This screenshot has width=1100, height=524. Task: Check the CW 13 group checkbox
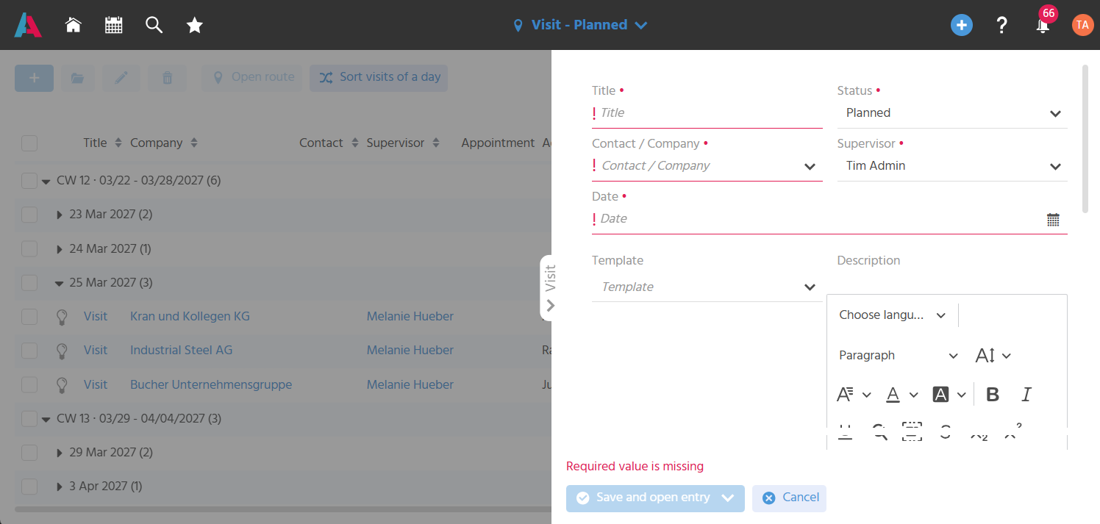29,419
